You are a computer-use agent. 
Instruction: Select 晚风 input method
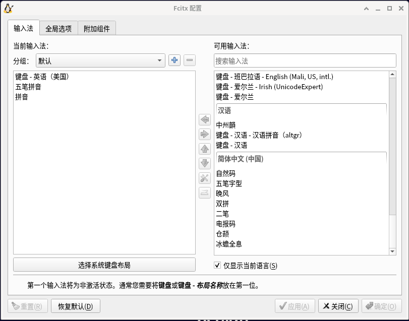pyautogui.click(x=302, y=194)
